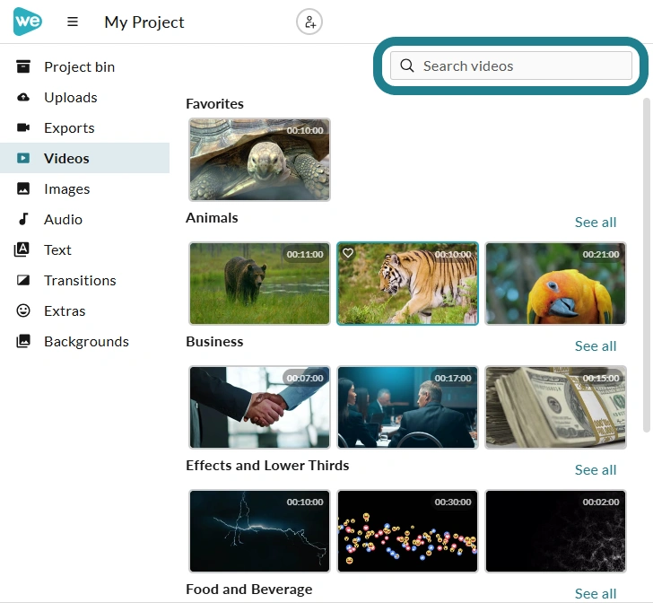
Task: Click the Videos play icon
Action: coord(23,158)
